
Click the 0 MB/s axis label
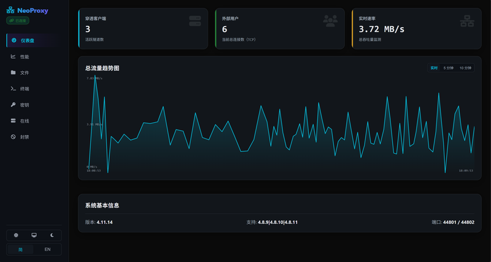click(x=91, y=167)
